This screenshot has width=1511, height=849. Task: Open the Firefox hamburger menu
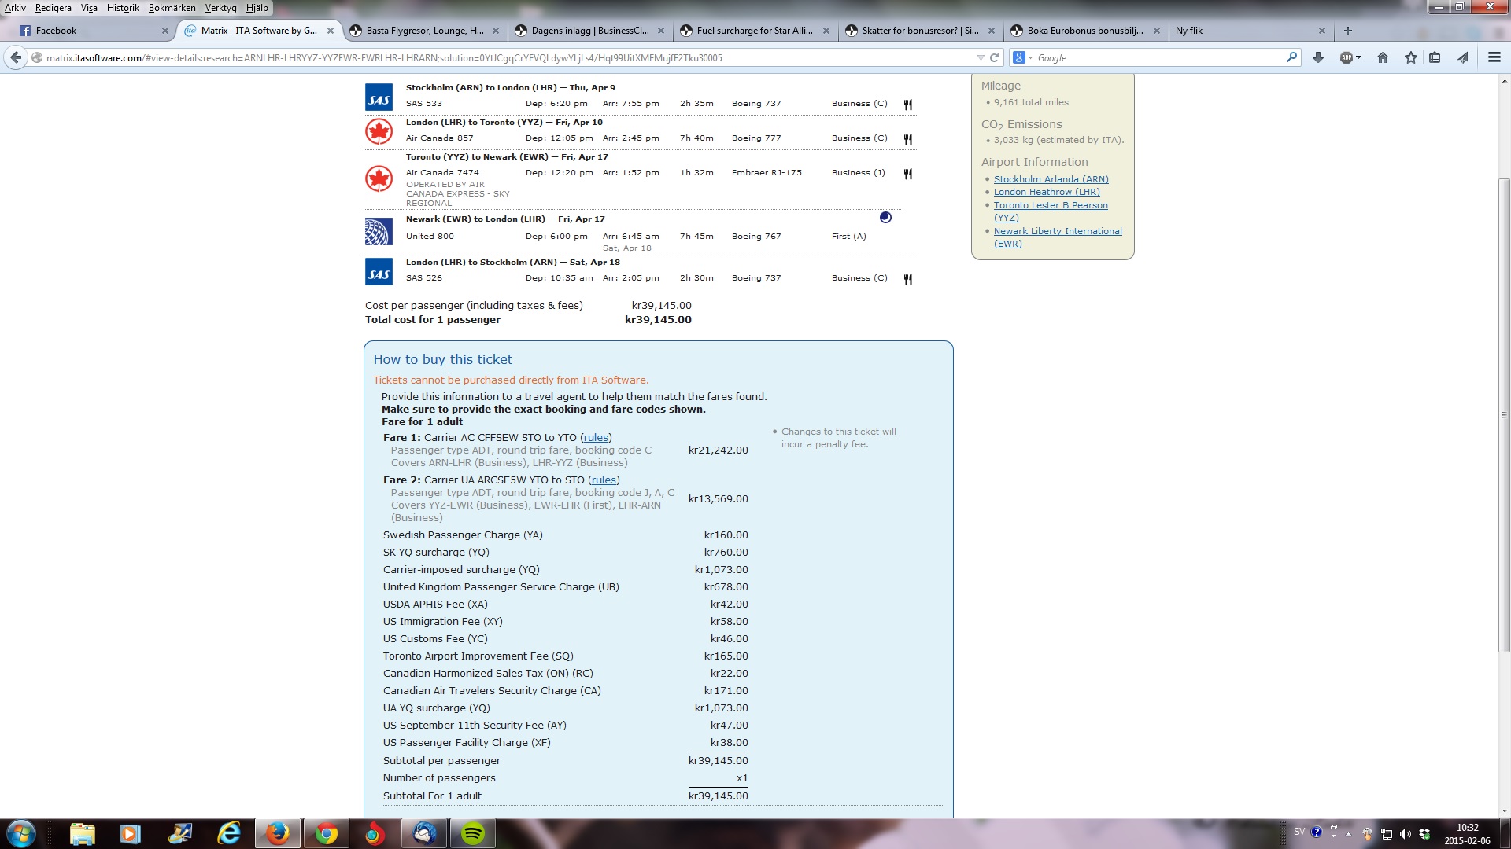(1494, 57)
